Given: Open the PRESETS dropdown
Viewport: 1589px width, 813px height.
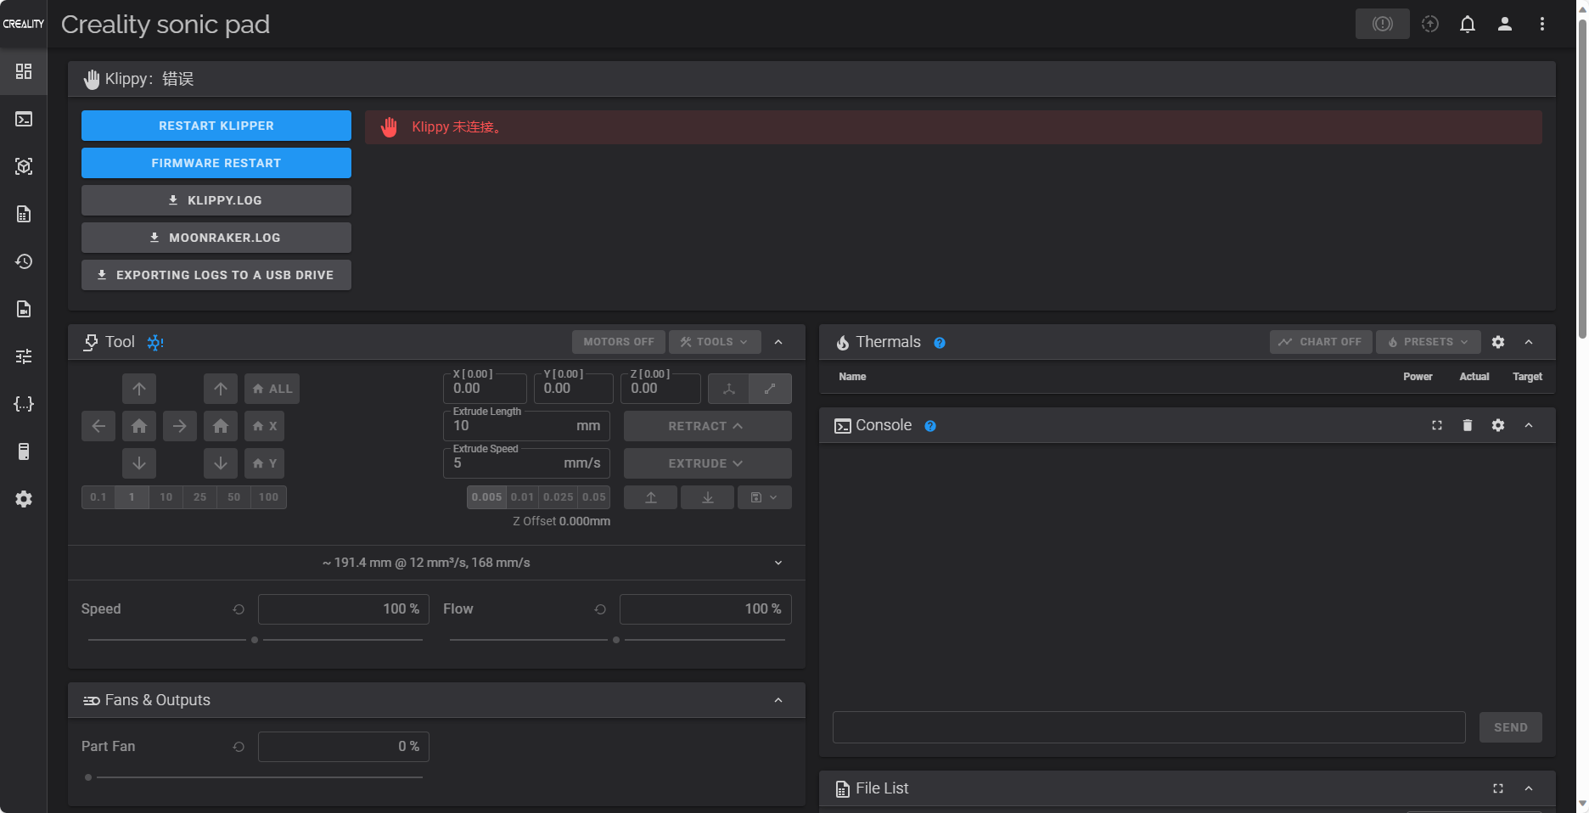Looking at the screenshot, I should tap(1429, 342).
